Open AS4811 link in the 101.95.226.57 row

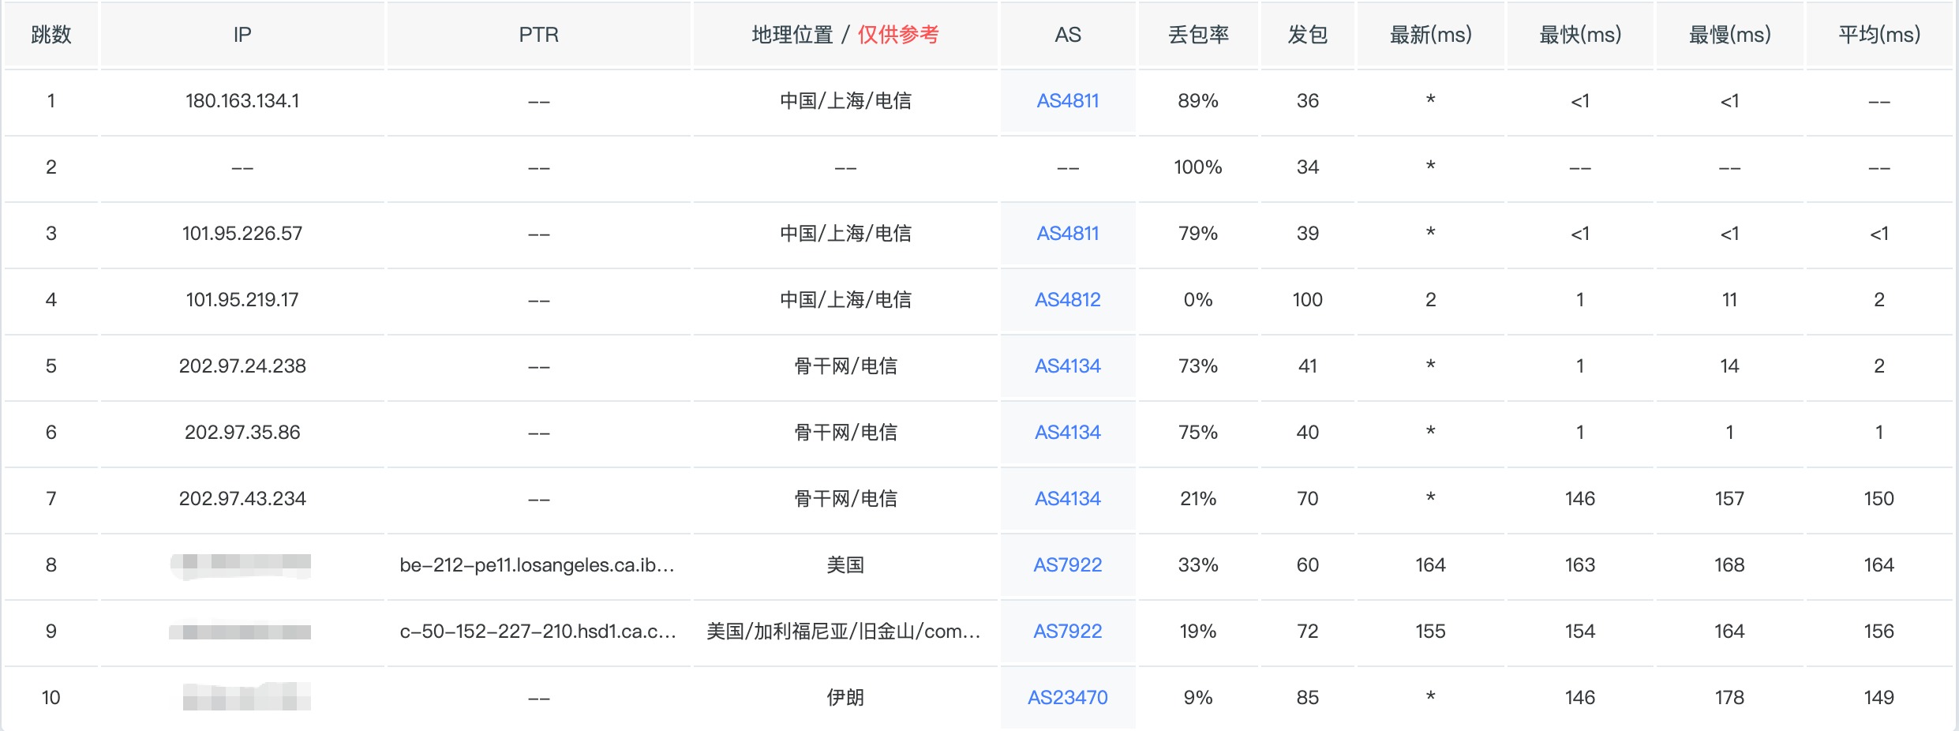point(1067,234)
